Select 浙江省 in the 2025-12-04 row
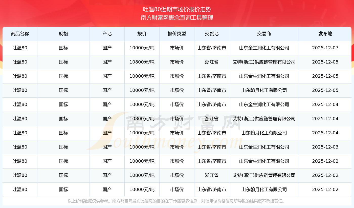The height and width of the screenshot is (208, 354). [x=212, y=119]
